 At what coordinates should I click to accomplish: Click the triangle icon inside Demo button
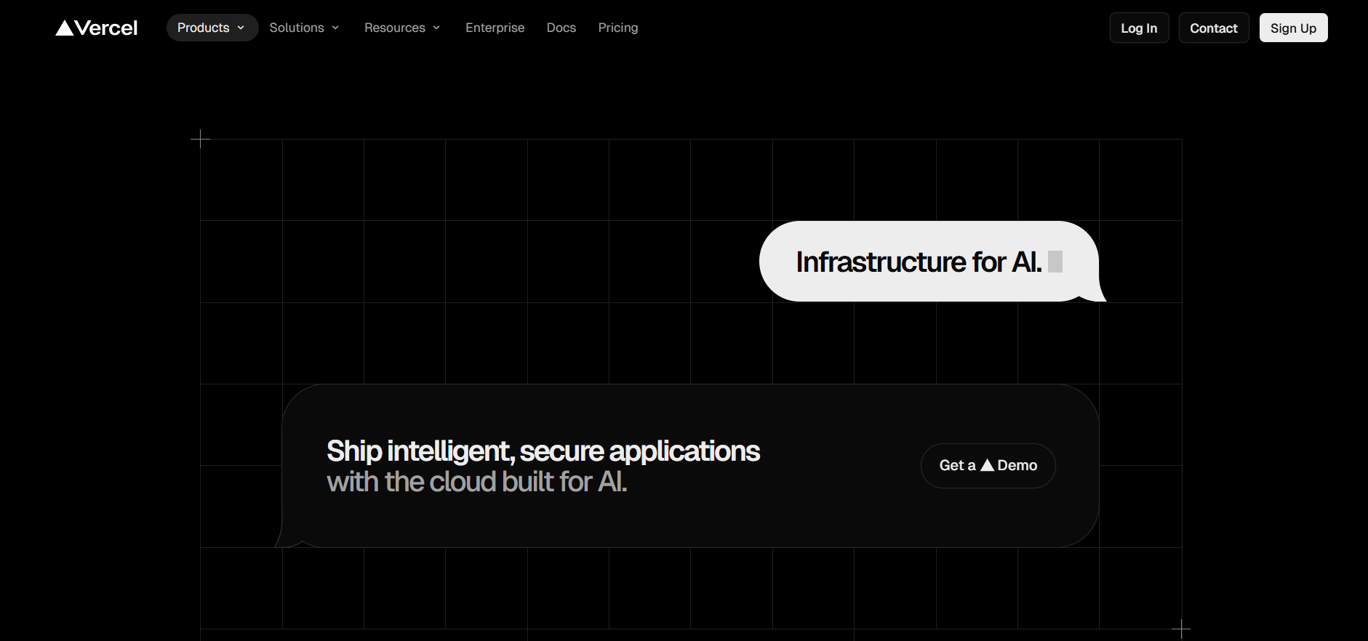pyautogui.click(x=987, y=465)
